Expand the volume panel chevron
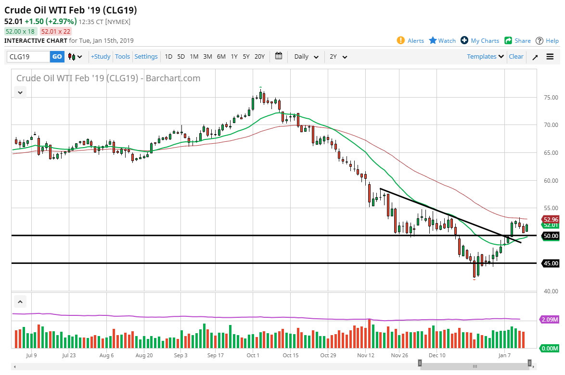This screenshot has width=565, height=375. tap(20, 301)
